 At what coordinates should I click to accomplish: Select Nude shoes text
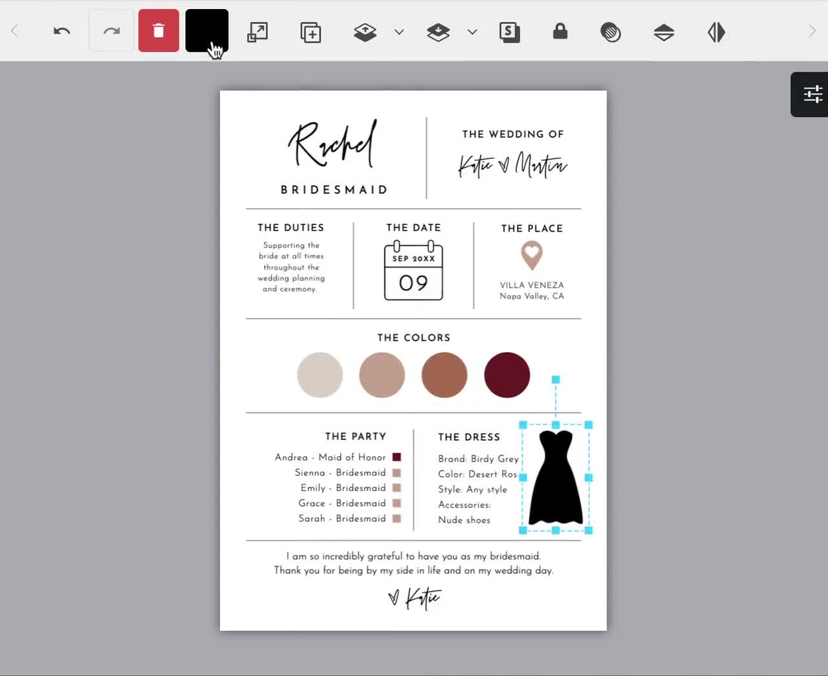[464, 520]
